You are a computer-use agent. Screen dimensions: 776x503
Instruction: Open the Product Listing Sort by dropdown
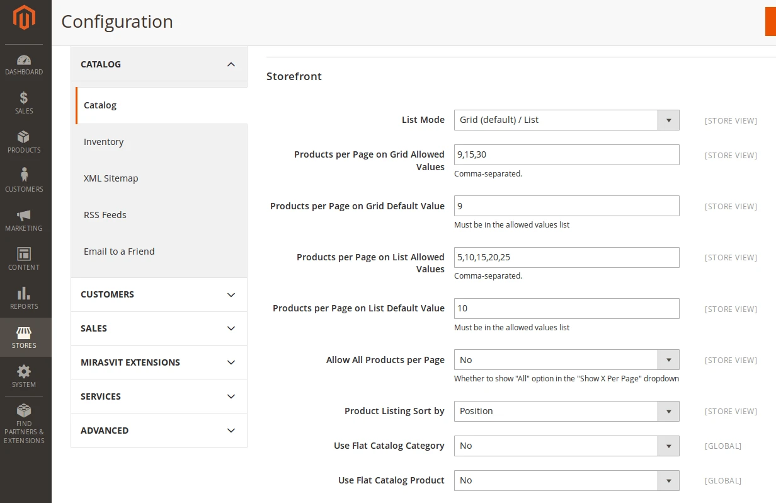coord(668,411)
